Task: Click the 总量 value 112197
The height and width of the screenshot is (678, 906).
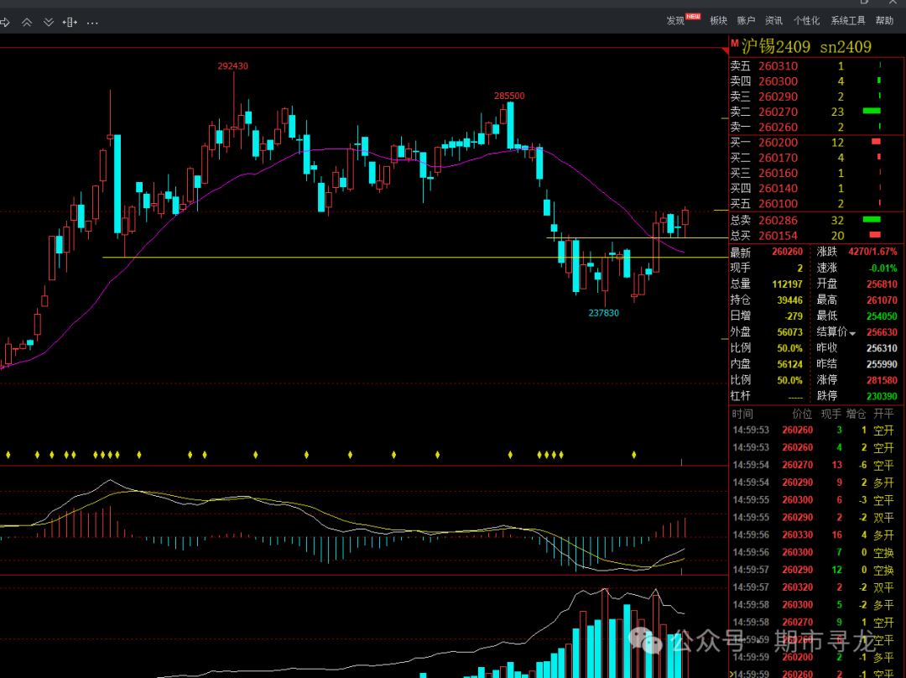Action: point(787,284)
